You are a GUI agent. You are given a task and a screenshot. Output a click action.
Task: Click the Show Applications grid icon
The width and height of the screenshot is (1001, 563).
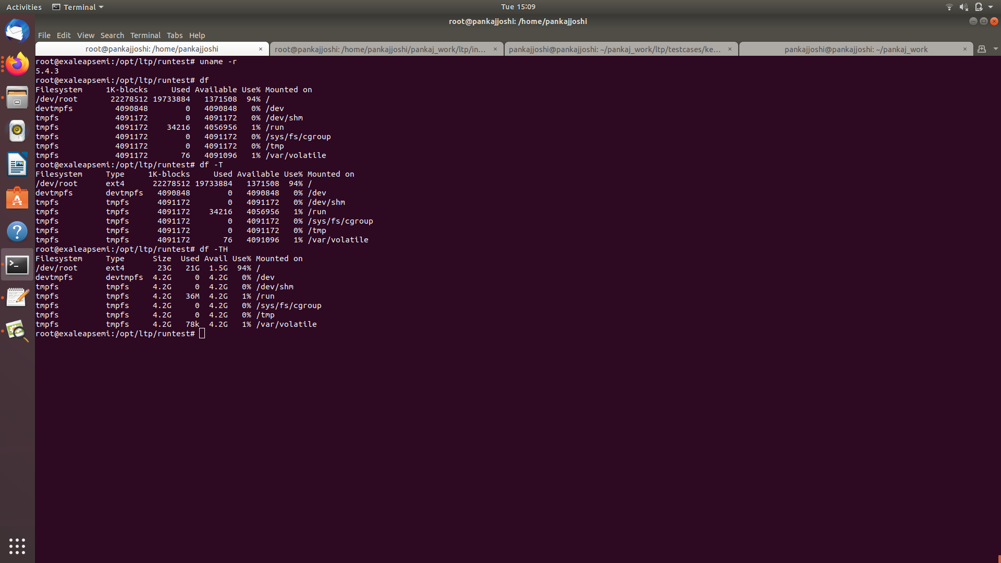pyautogui.click(x=17, y=546)
